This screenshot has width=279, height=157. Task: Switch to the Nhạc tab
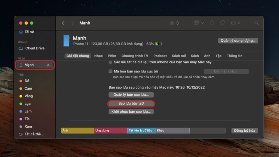(98, 56)
